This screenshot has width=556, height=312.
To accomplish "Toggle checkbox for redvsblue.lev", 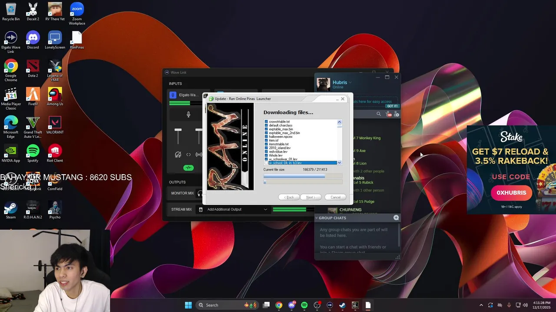I will [266, 152].
